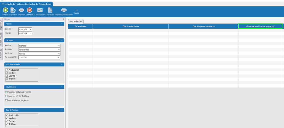Enable Ver Si tienen Adjunto checkbox
The width and height of the screenshot is (284, 128).
click(x=7, y=100)
